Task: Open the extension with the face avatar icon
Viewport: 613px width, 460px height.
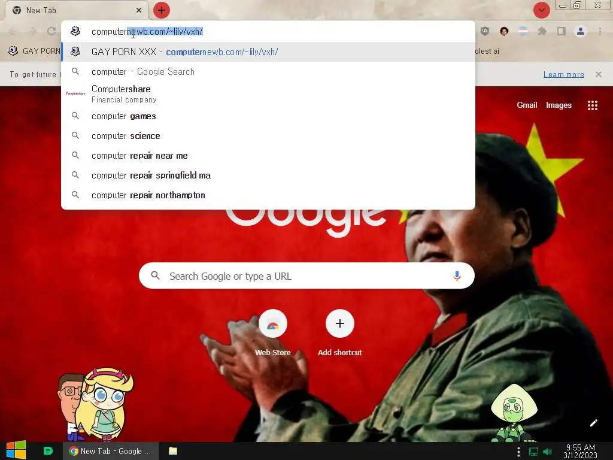Action: coord(504,31)
